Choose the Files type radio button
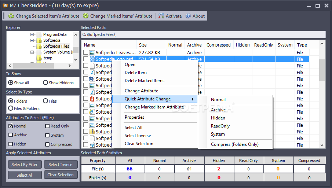This screenshot has width=332, height=188. [45, 101]
